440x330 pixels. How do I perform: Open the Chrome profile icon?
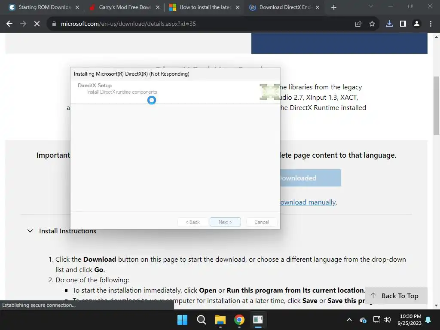pos(417,24)
